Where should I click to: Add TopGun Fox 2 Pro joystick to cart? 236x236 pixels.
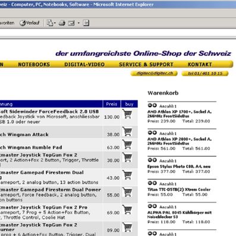coord(127,210)
